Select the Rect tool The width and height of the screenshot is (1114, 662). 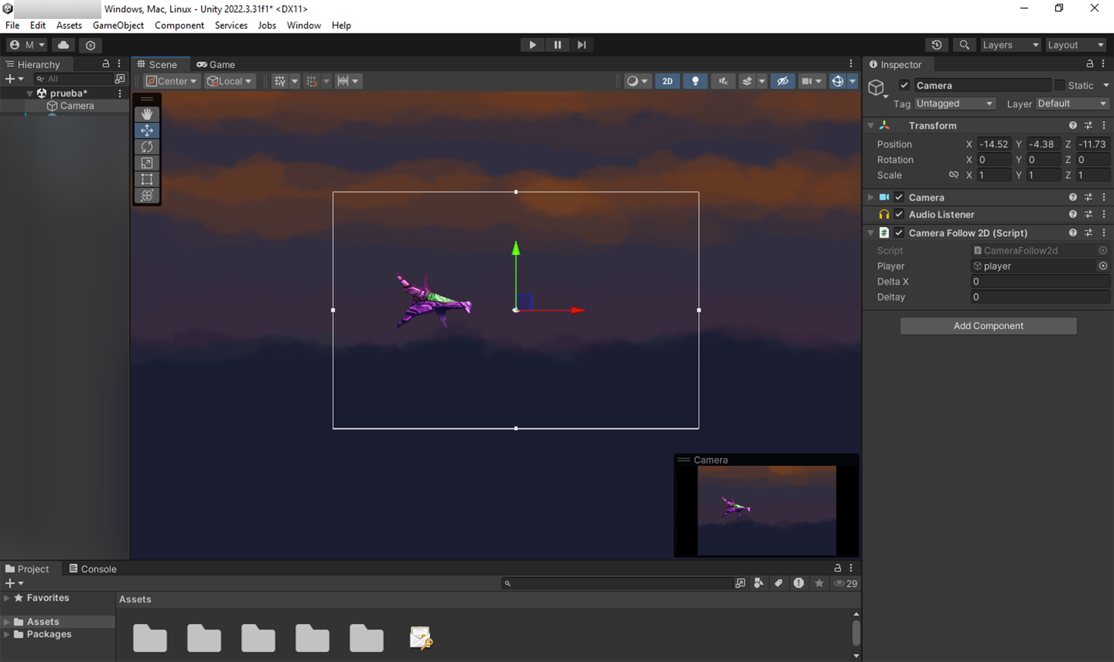pos(147,179)
